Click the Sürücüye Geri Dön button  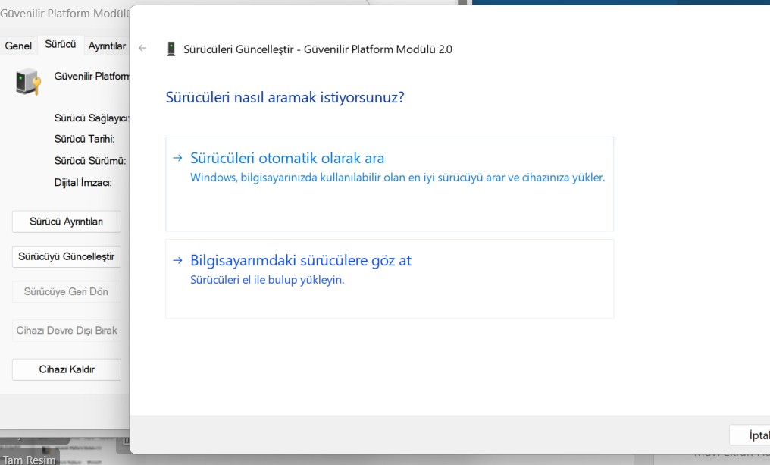pyautogui.click(x=66, y=291)
